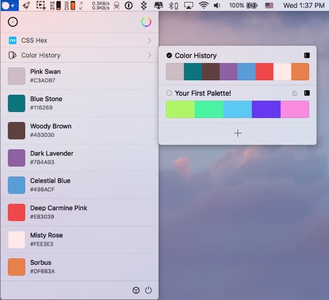Click the pale rose swatch in Color History strip
Screen dimensions: 329x300
point(282,71)
